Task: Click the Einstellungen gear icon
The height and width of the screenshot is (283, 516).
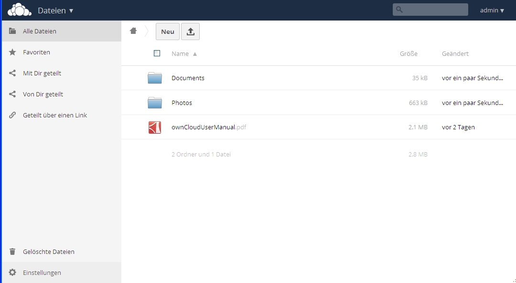Action: point(12,273)
